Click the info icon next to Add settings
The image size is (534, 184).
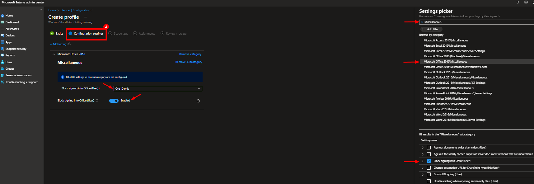click(x=70, y=44)
